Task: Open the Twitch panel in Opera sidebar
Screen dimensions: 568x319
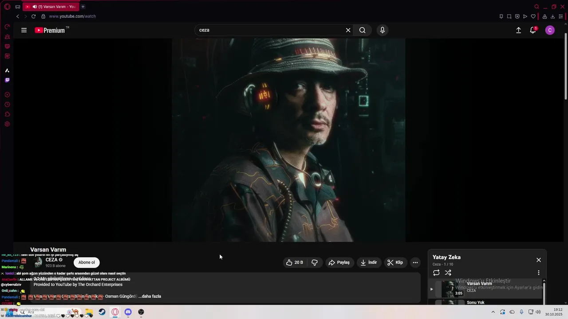Action: click(7, 80)
